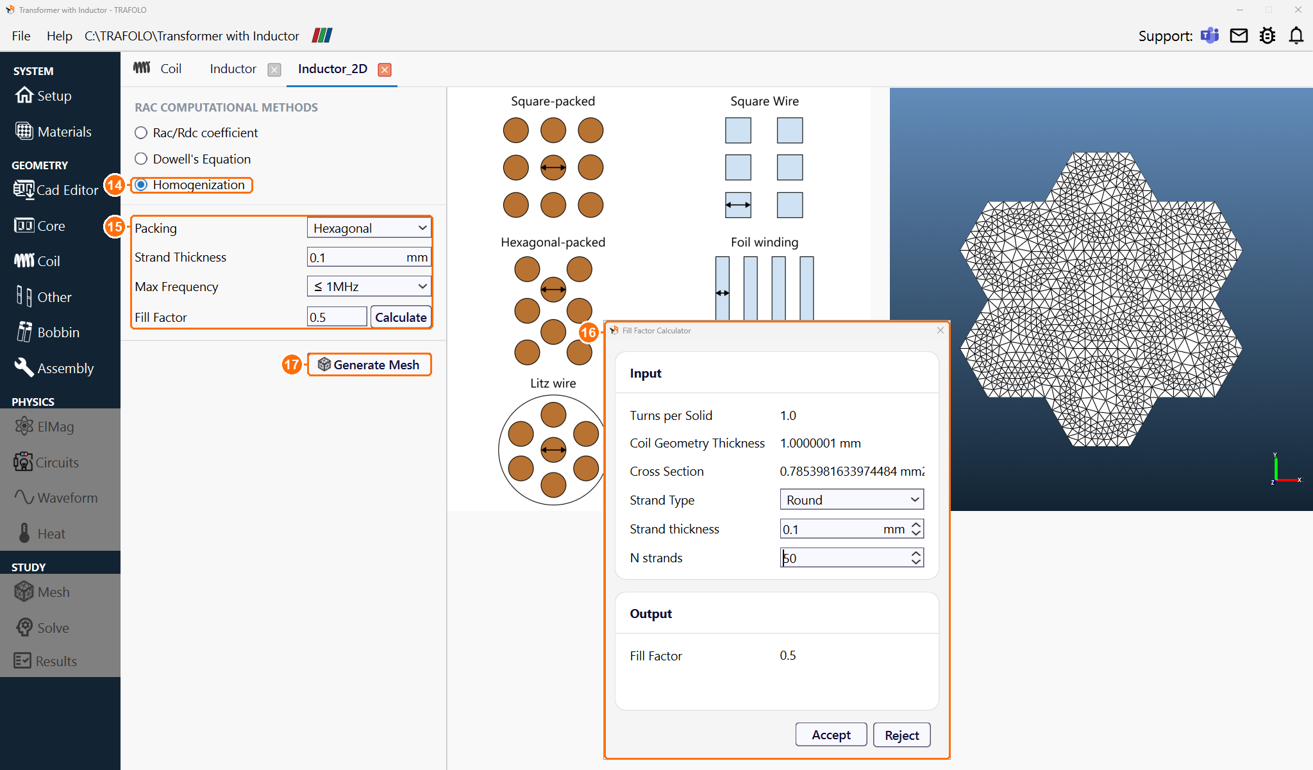Open the Waveform physics icon
This screenshot has width=1313, height=770.
24,498
